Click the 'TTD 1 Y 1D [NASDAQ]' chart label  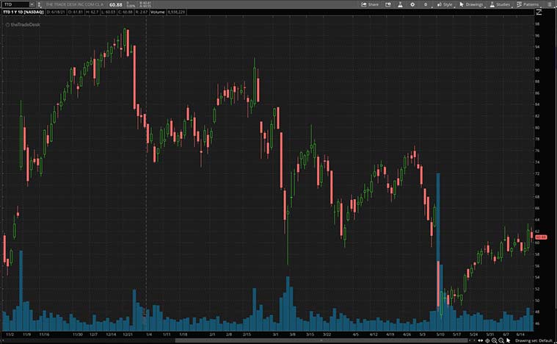click(x=23, y=12)
